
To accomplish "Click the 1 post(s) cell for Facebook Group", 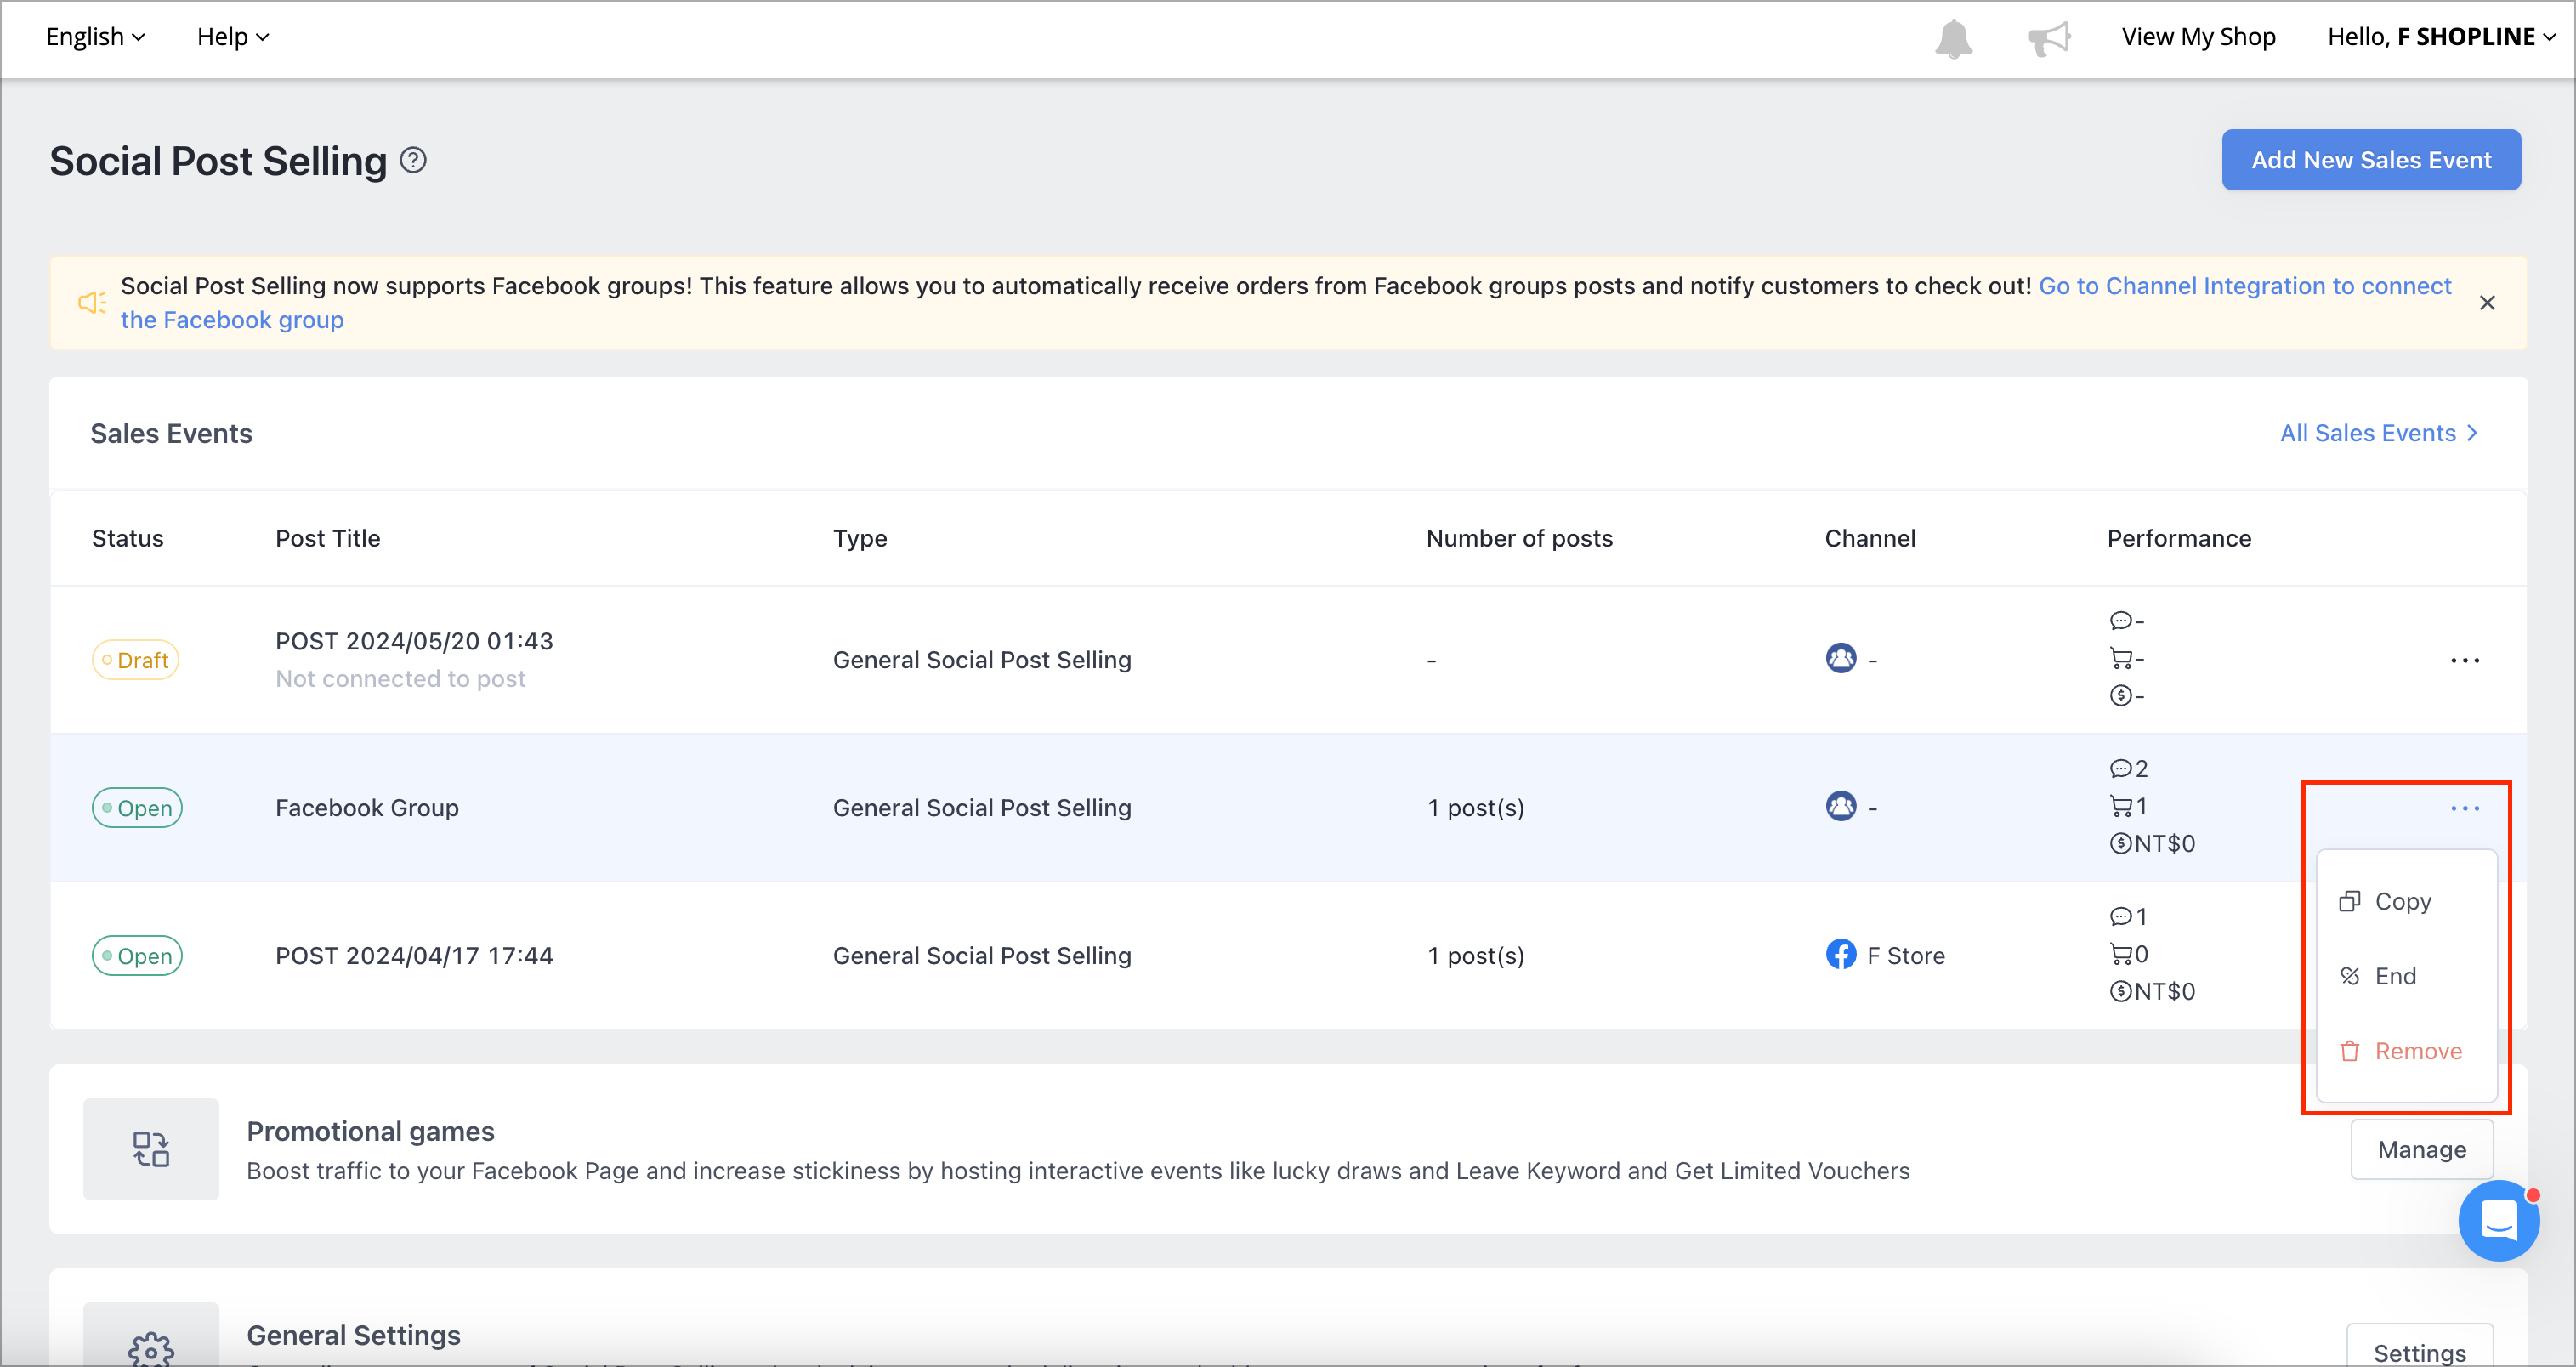I will coord(1476,808).
